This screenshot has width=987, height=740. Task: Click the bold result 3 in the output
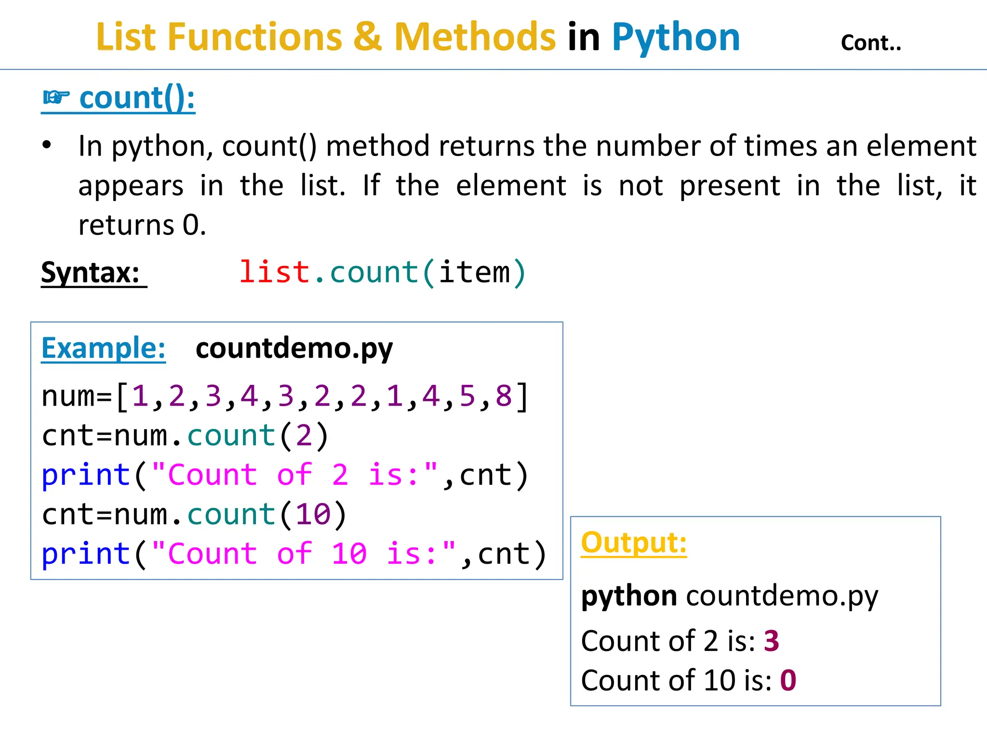tap(772, 641)
